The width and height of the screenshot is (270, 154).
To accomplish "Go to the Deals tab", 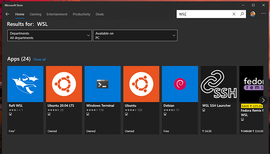I will pos(100,14).
